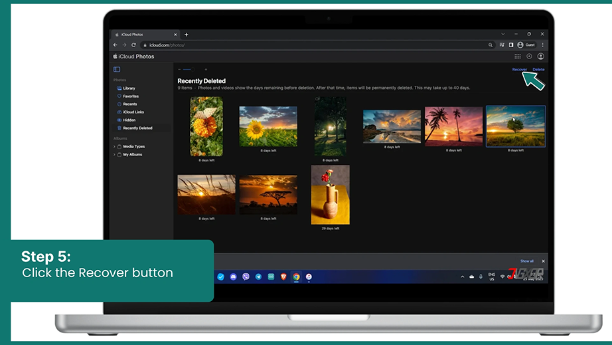Toggle the sidebar panel icon

117,69
